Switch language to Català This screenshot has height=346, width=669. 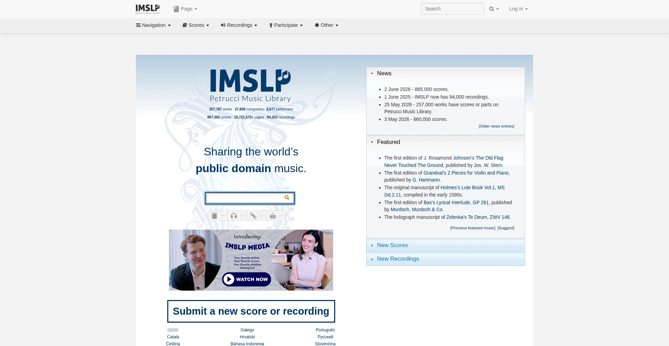(173, 337)
